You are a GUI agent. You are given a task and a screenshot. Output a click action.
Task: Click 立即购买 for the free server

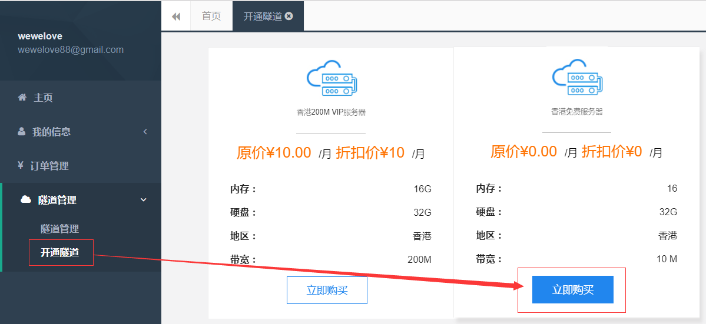[572, 290]
